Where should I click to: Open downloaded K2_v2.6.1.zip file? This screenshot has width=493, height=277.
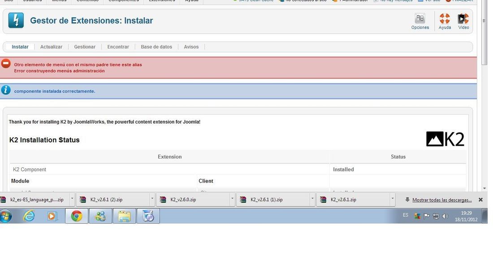pos(354,200)
